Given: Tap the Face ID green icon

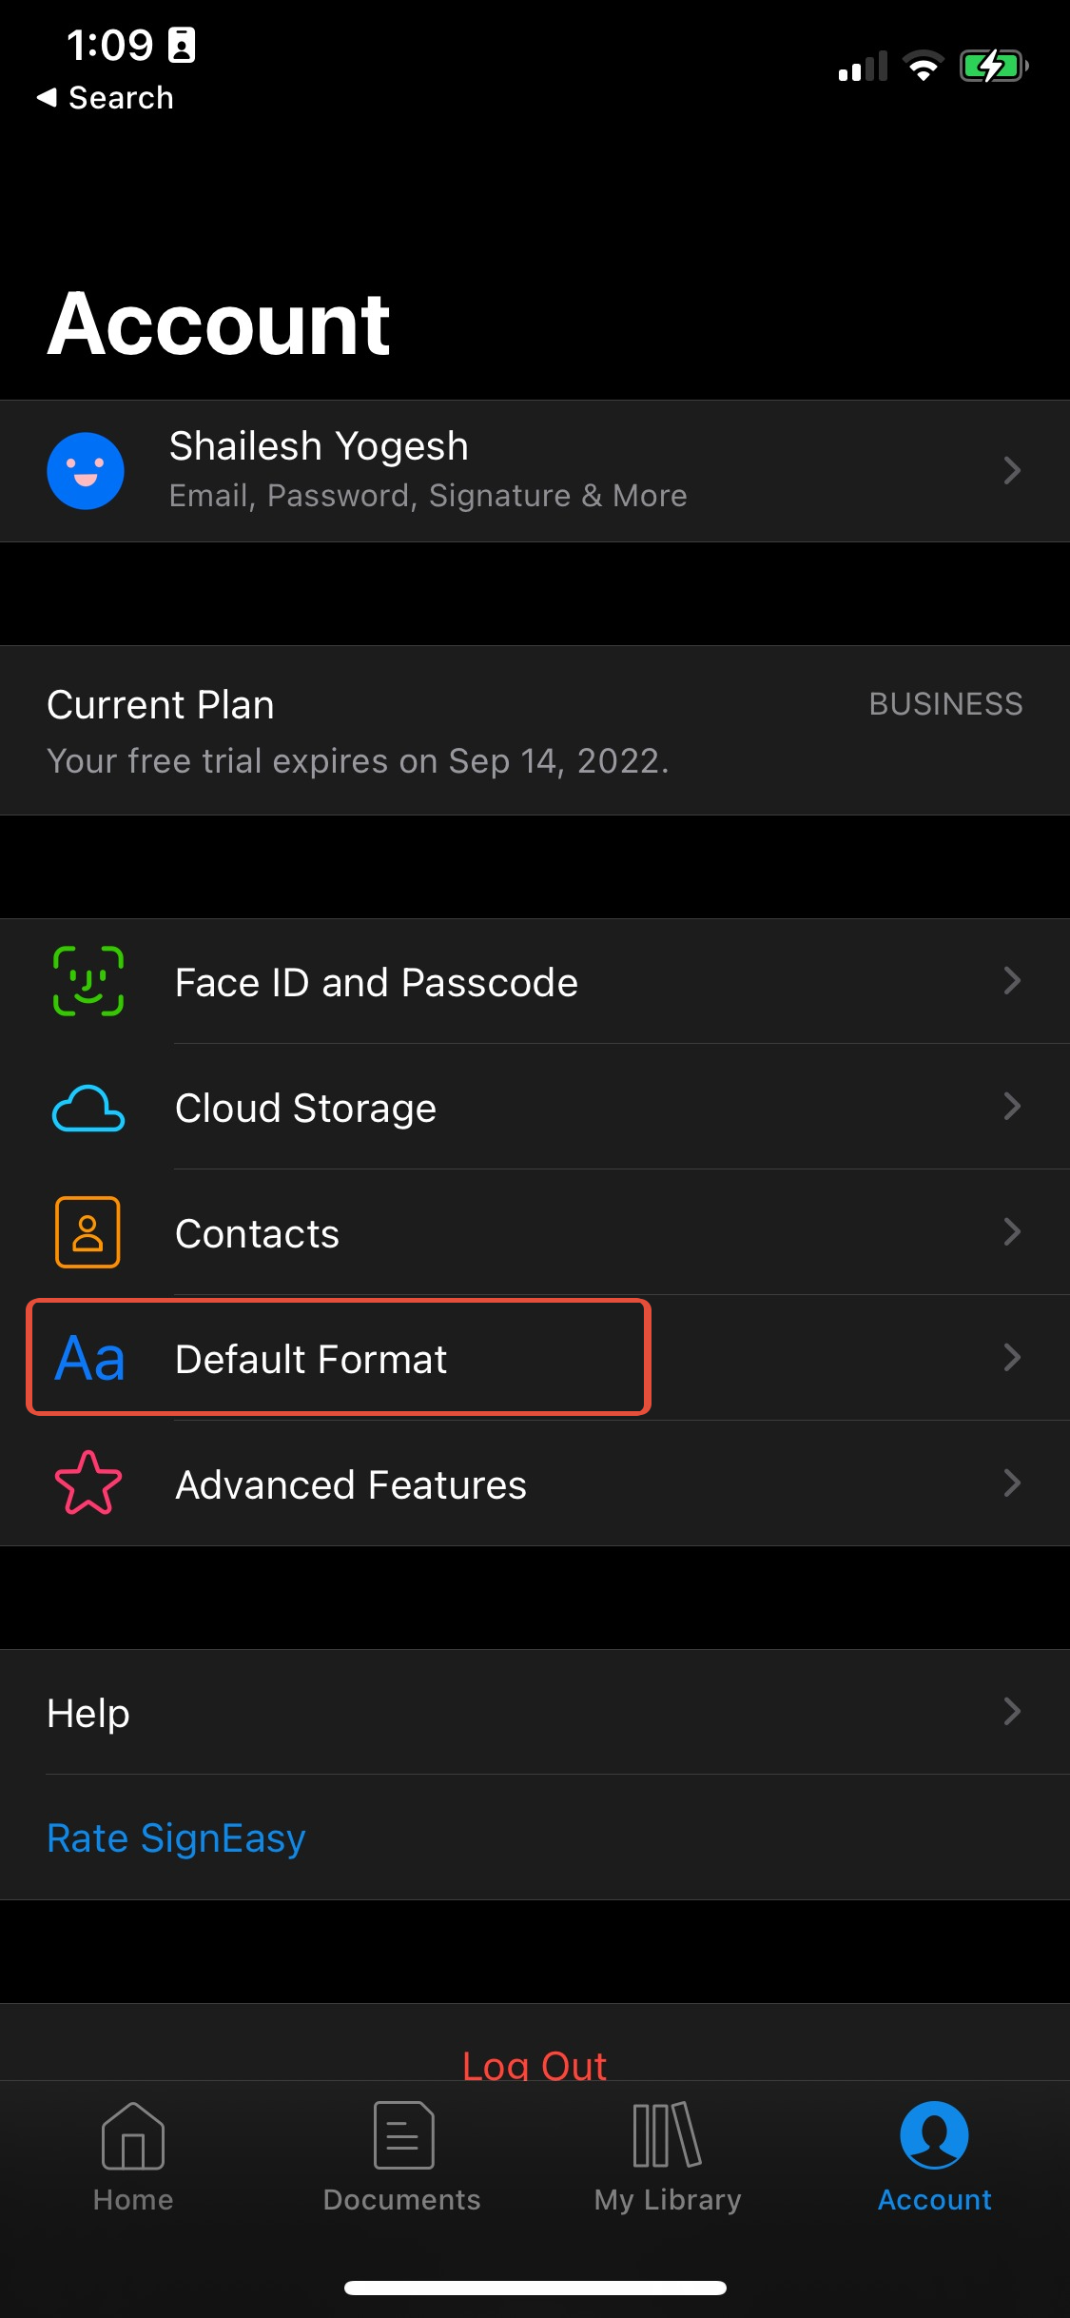Looking at the screenshot, I should click(x=88, y=981).
